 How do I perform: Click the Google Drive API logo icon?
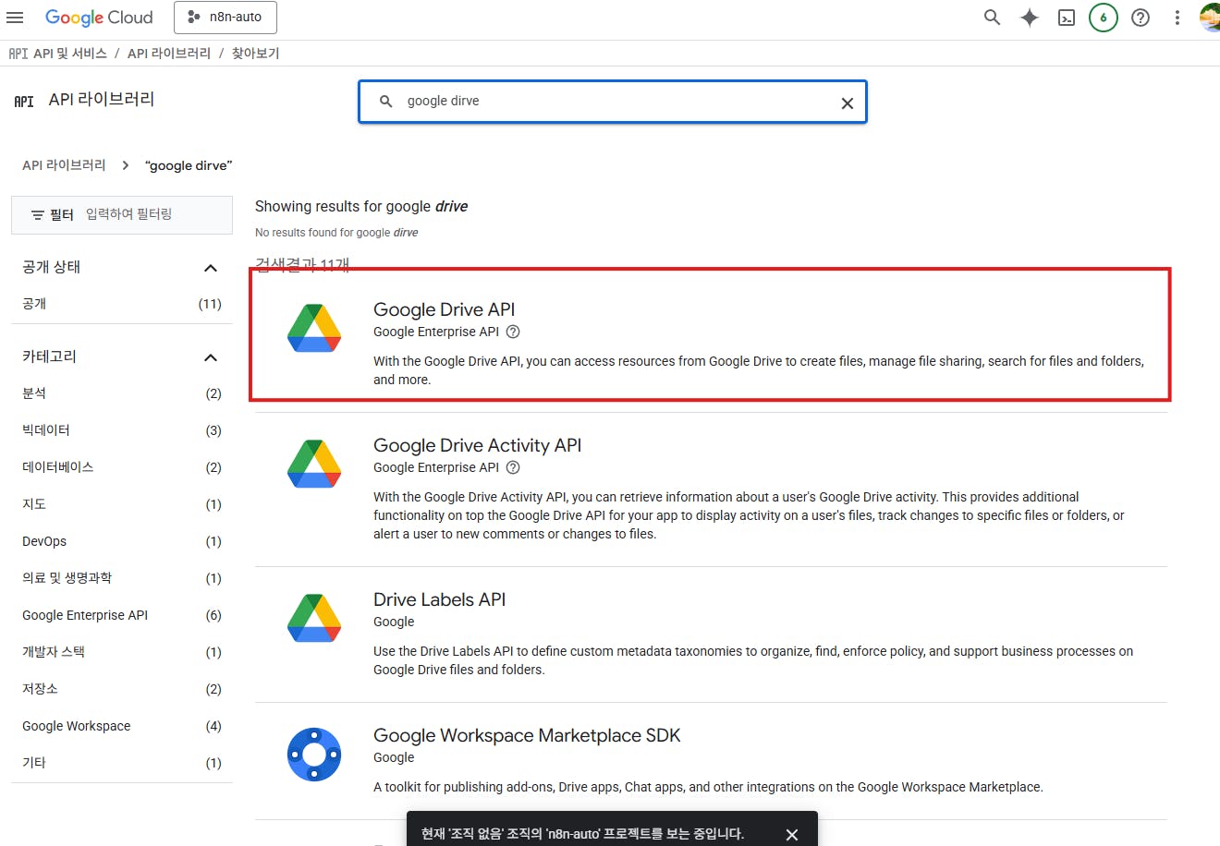(314, 328)
